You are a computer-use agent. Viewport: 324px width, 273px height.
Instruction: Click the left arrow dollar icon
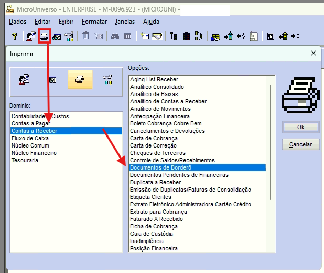(241, 36)
